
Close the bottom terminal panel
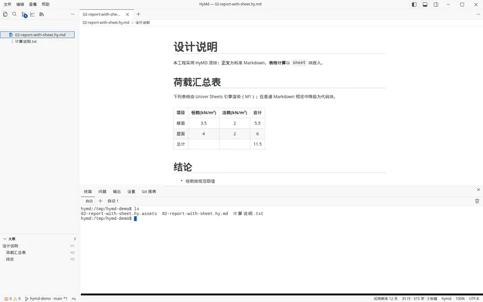pyautogui.click(x=478, y=190)
